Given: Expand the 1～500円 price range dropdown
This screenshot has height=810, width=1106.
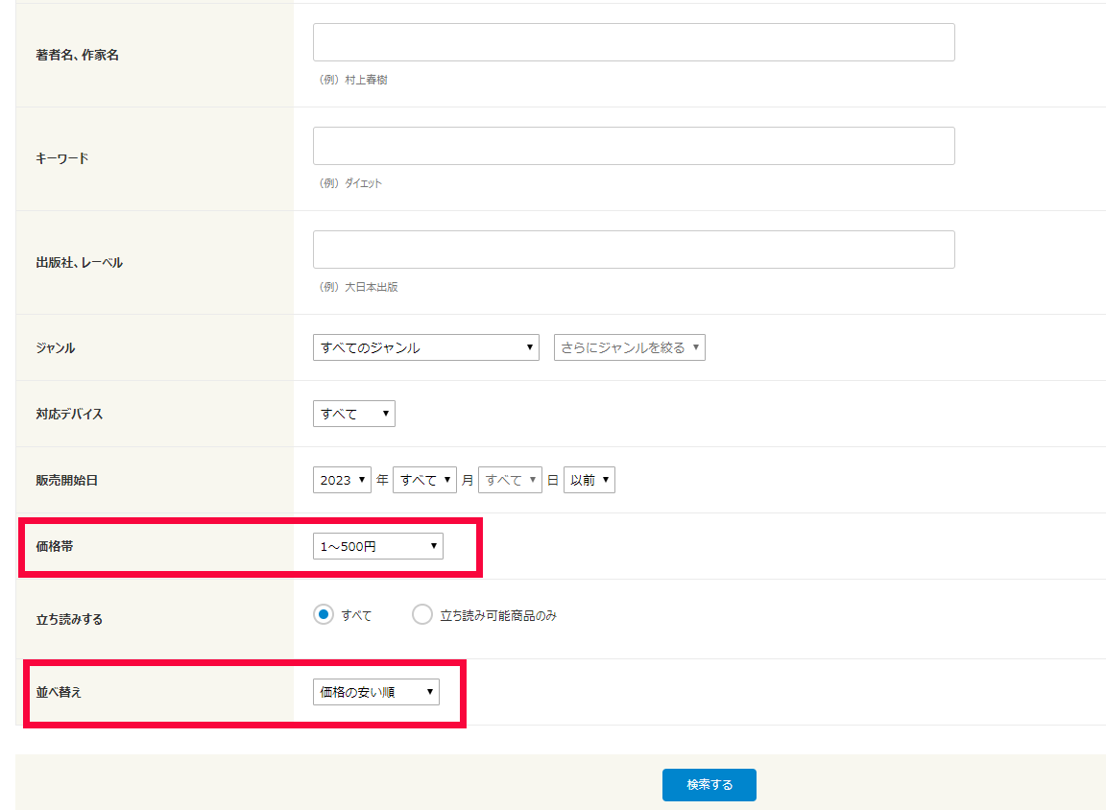Looking at the screenshot, I should [x=377, y=547].
